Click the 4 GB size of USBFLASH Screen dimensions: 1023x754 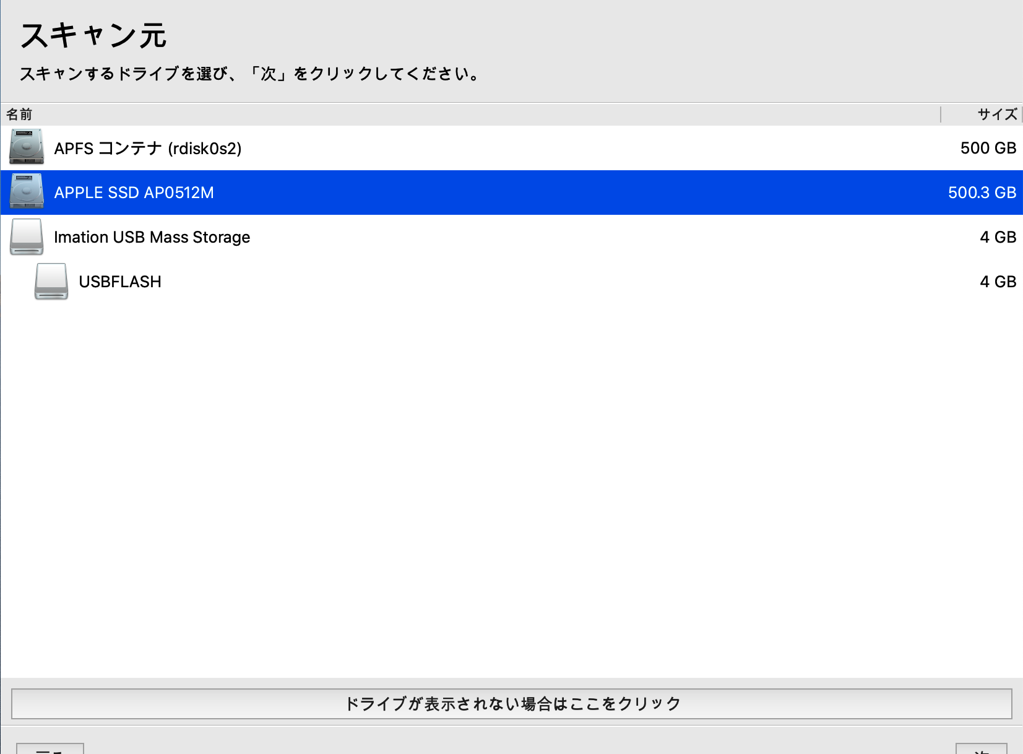(998, 282)
